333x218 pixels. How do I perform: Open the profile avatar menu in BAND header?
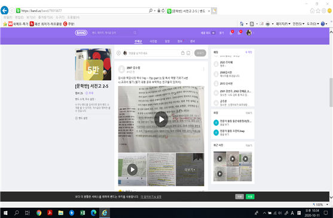tap(249, 33)
